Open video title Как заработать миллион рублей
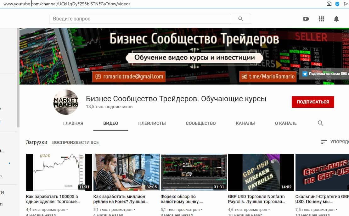Image resolution: width=349 pixels, height=216 pixels. tap(121, 199)
